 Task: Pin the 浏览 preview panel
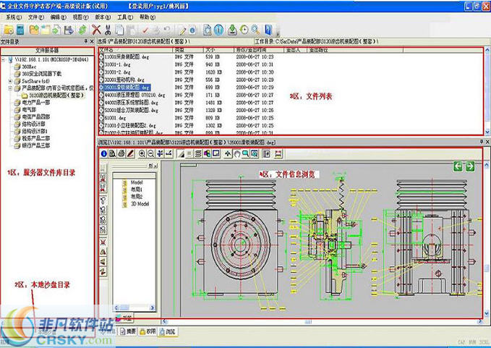[482, 142]
